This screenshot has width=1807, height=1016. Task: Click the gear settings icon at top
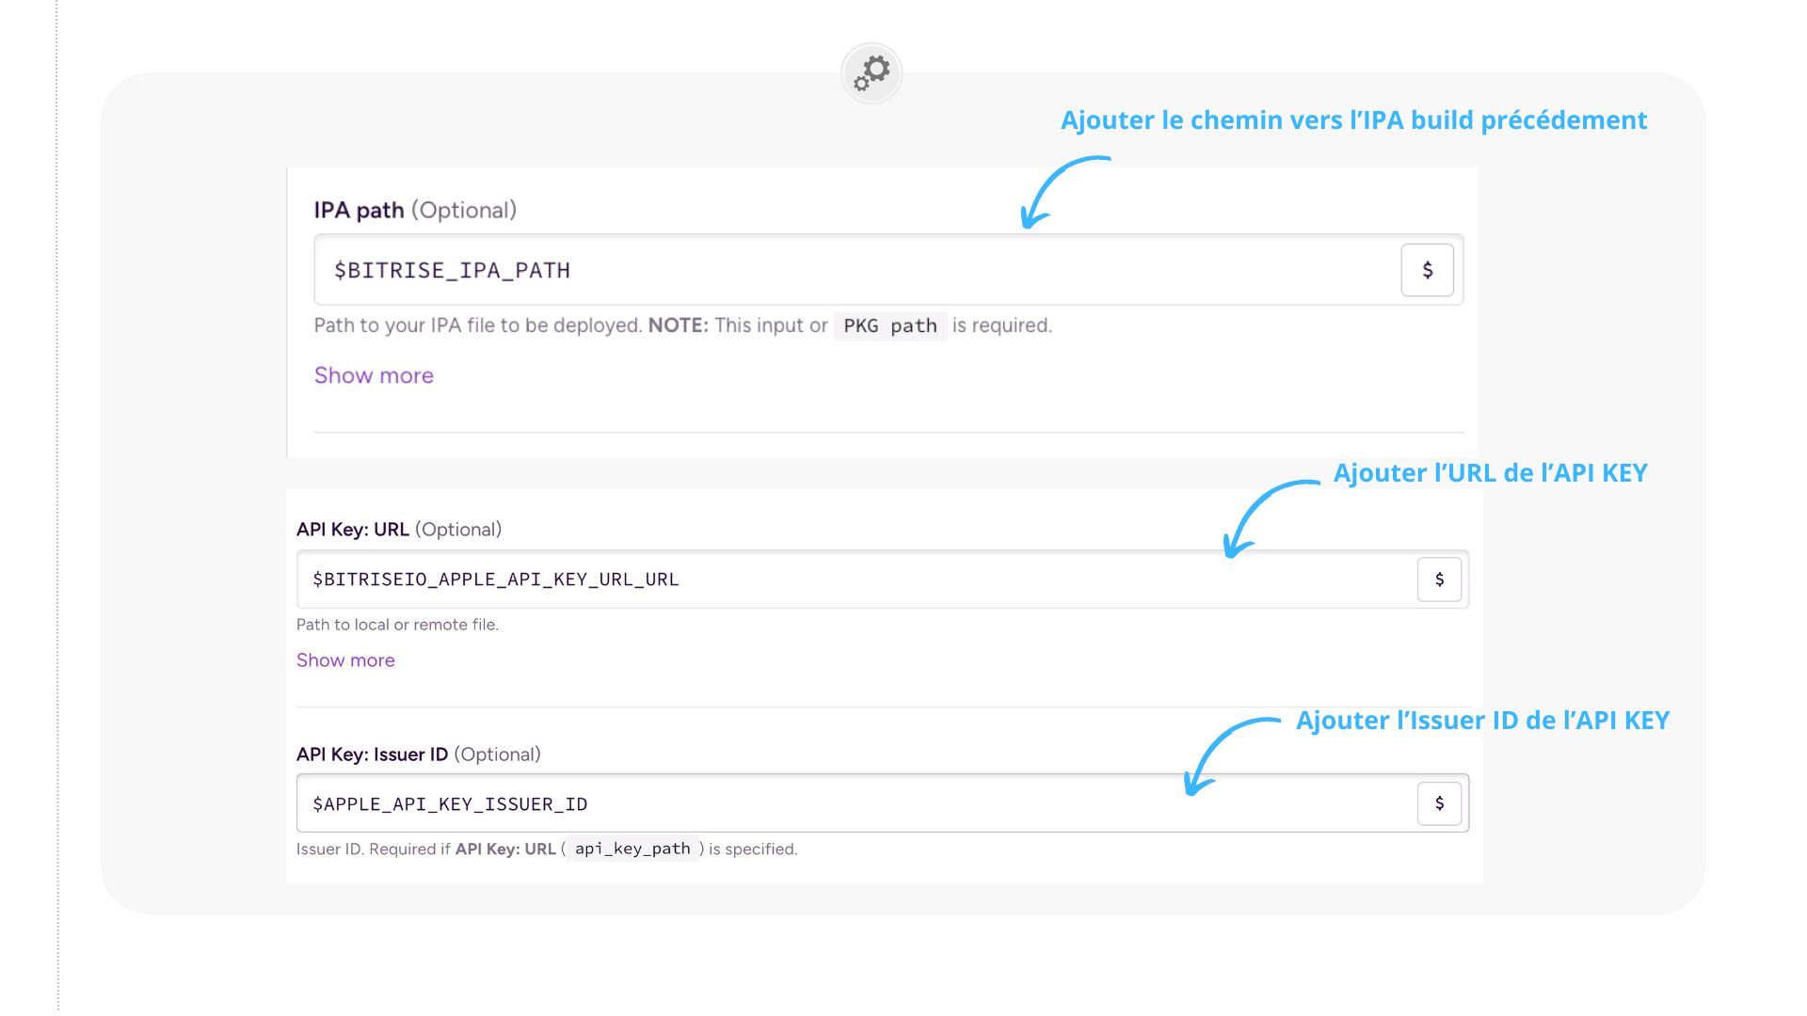[872, 72]
